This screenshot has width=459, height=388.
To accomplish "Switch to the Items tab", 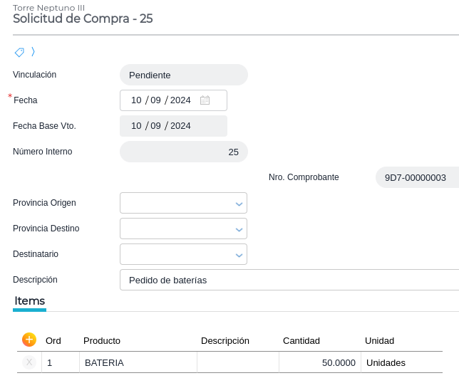I will tap(30, 301).
